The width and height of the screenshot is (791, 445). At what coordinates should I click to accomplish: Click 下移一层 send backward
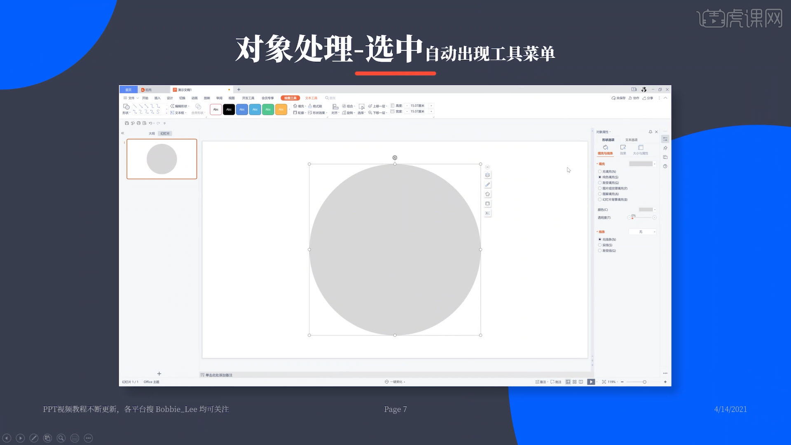pyautogui.click(x=377, y=112)
